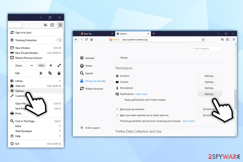Open Microphone permission Settings

coord(210,88)
